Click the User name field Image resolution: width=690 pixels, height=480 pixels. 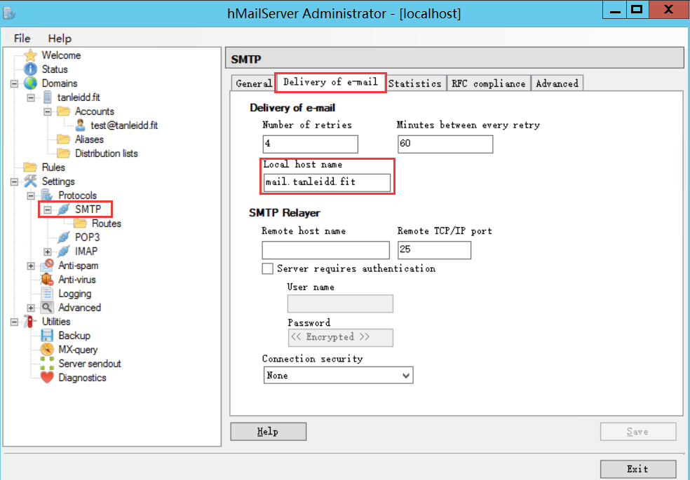[x=340, y=303]
